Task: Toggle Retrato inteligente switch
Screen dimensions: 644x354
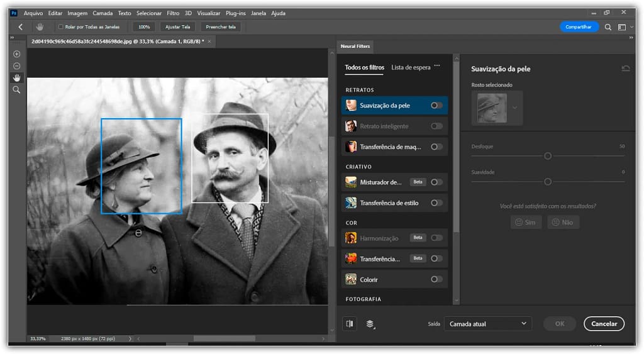Action: tap(436, 126)
